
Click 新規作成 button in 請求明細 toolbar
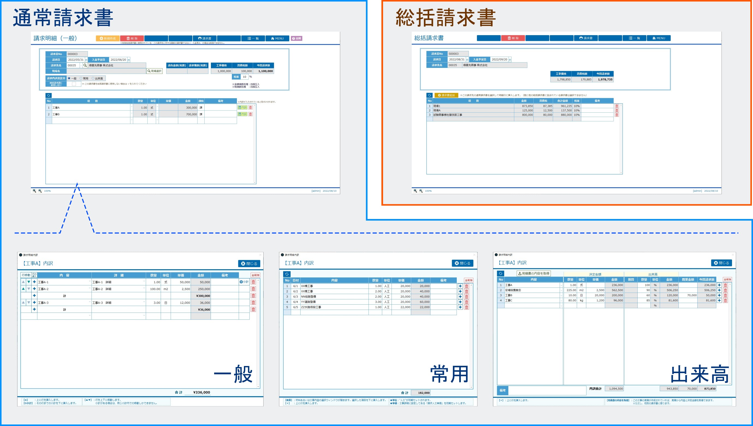[108, 38]
